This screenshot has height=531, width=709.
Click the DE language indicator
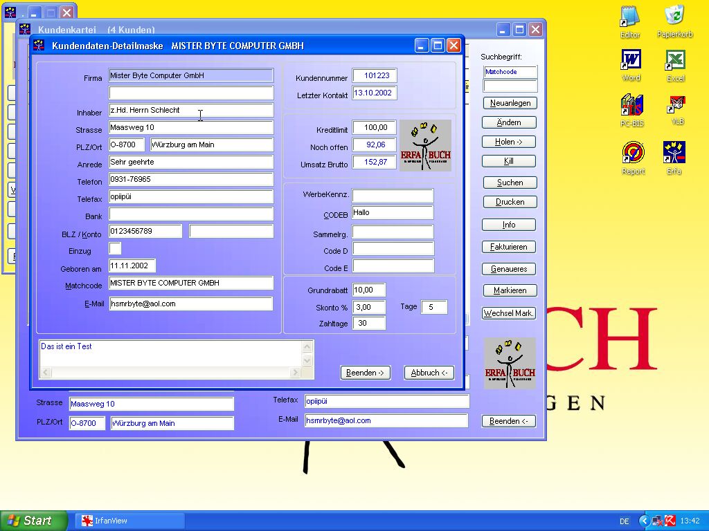tap(625, 521)
